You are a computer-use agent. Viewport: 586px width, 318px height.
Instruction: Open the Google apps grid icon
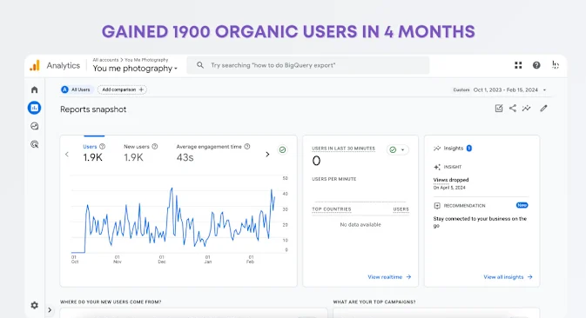[x=518, y=65]
